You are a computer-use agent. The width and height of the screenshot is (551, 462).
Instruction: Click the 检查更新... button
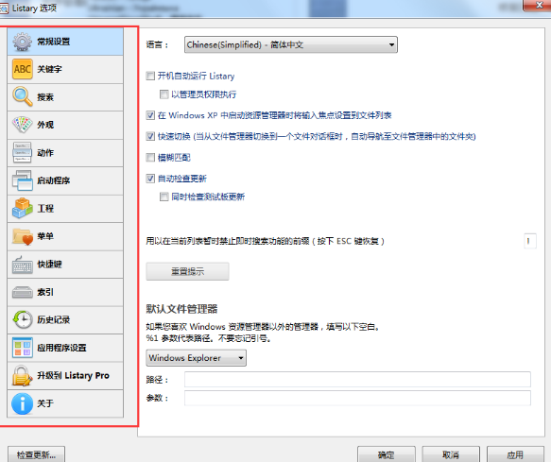tap(36, 454)
